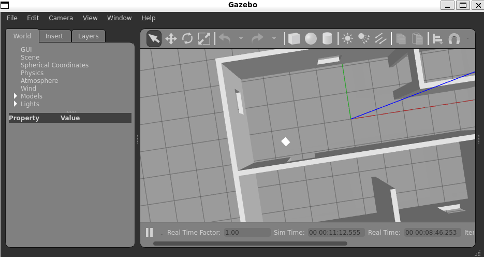This screenshot has width=484, height=257.
Task: Select the arrow selection mode tool
Action: pyautogui.click(x=154, y=39)
